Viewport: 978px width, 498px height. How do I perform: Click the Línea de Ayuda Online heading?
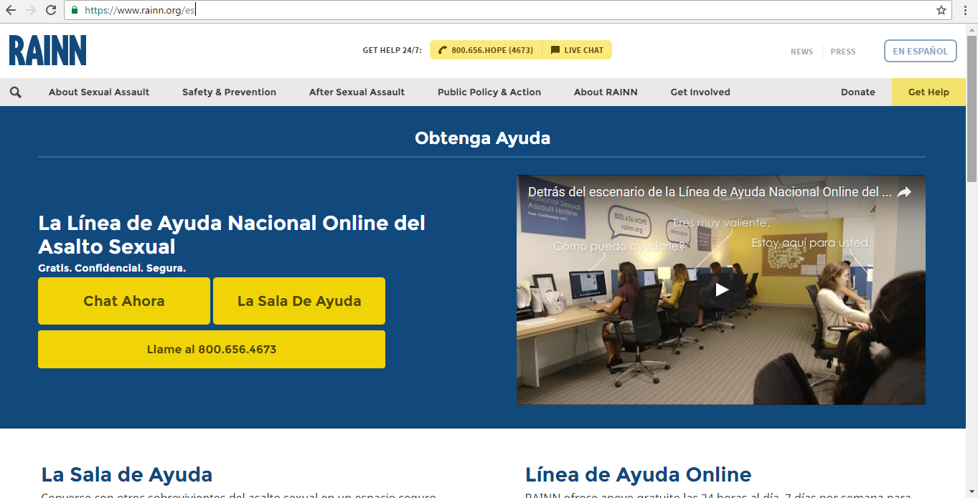coord(639,474)
